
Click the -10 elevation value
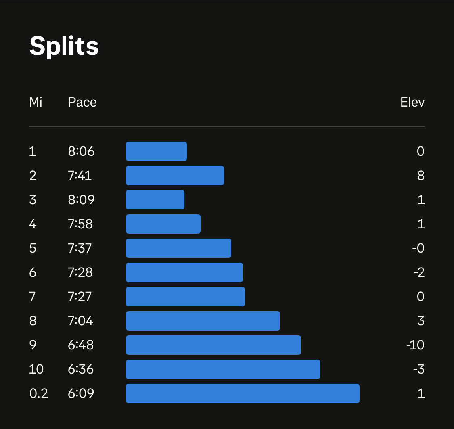tap(416, 345)
